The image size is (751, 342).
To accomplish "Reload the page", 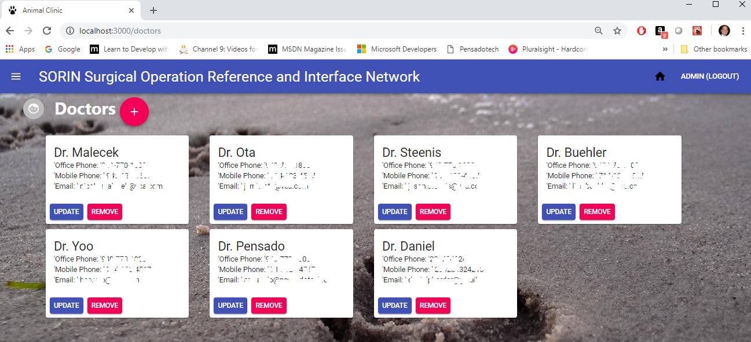I will point(47,31).
